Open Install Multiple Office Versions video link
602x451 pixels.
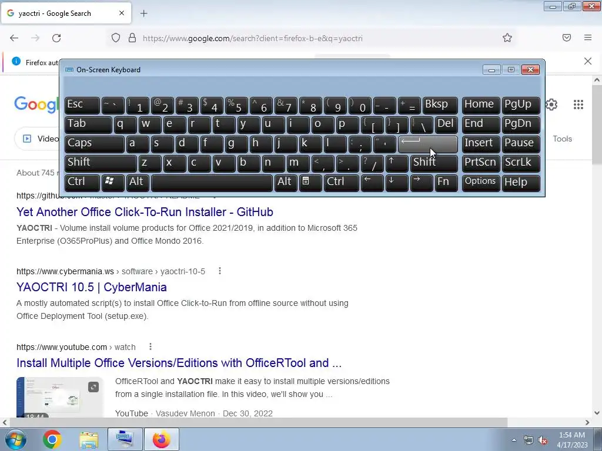[179, 363]
